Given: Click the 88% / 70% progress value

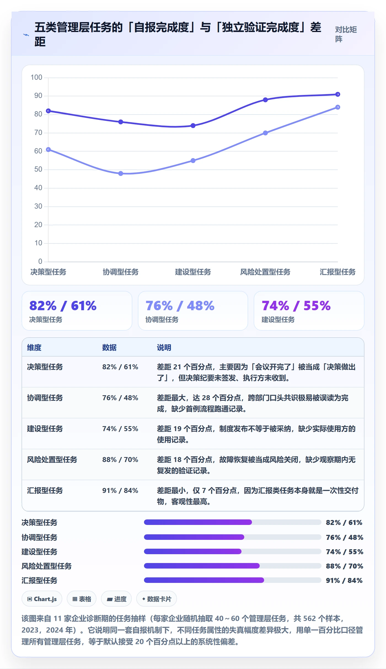Looking at the screenshot, I should 344,566.
